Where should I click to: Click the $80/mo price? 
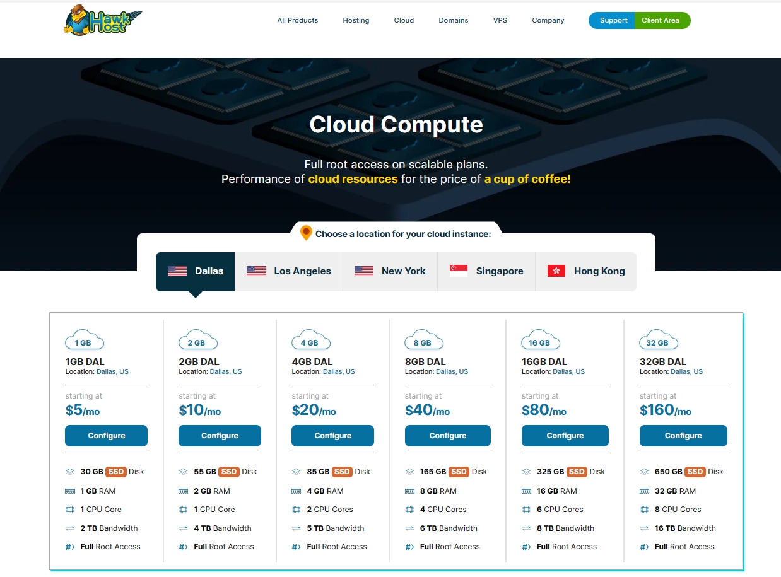[544, 411]
